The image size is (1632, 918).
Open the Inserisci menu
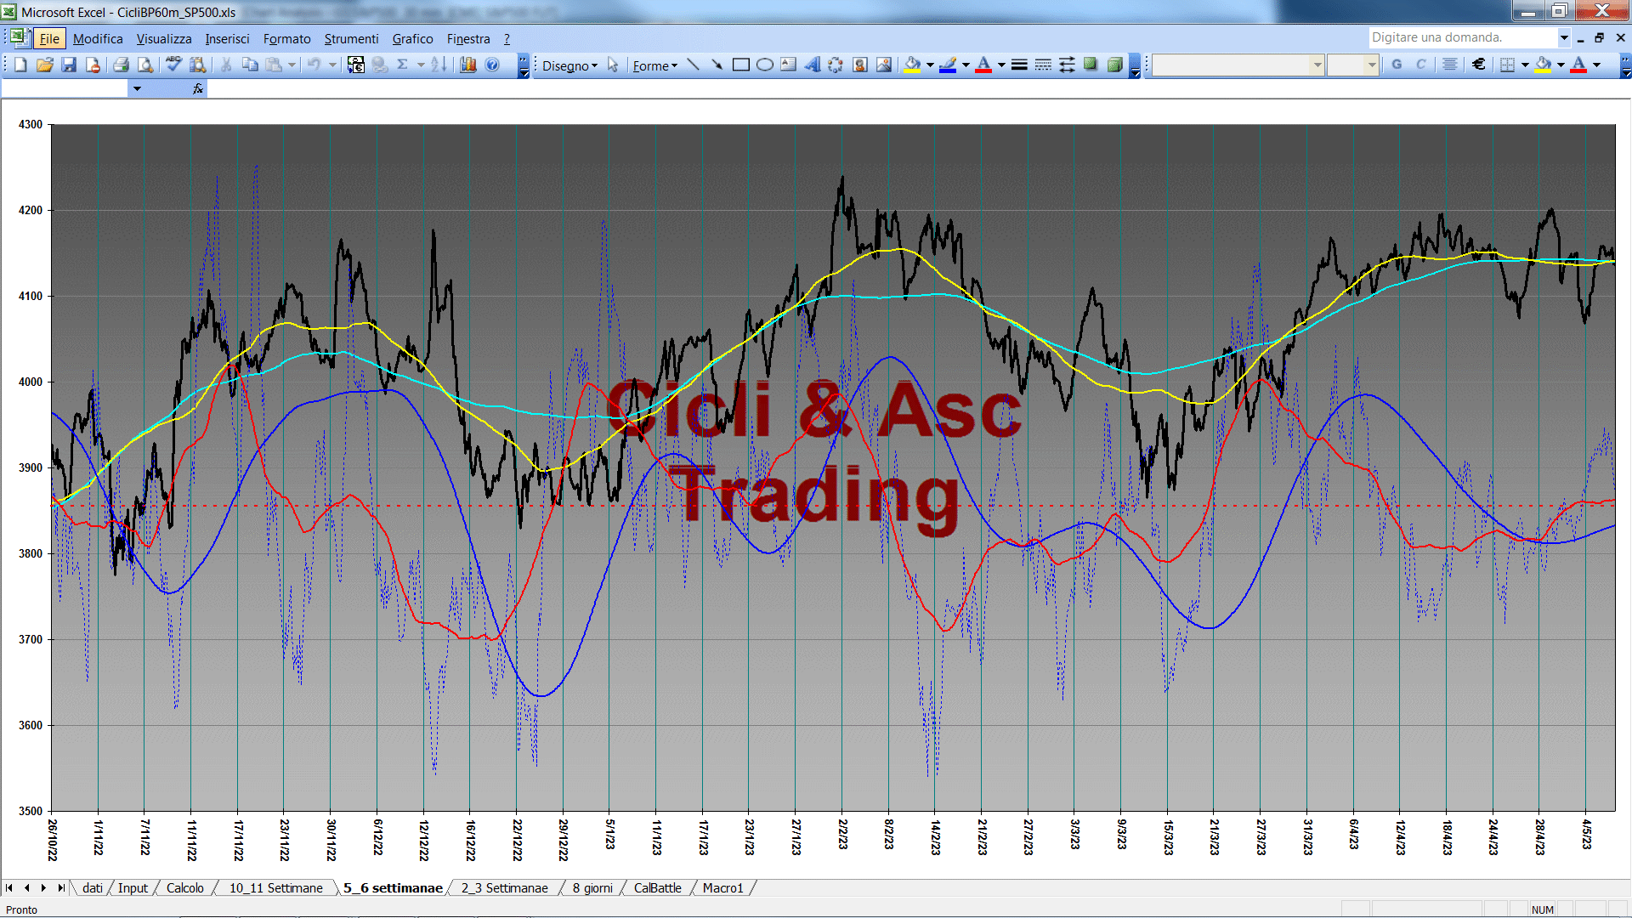[x=227, y=39]
